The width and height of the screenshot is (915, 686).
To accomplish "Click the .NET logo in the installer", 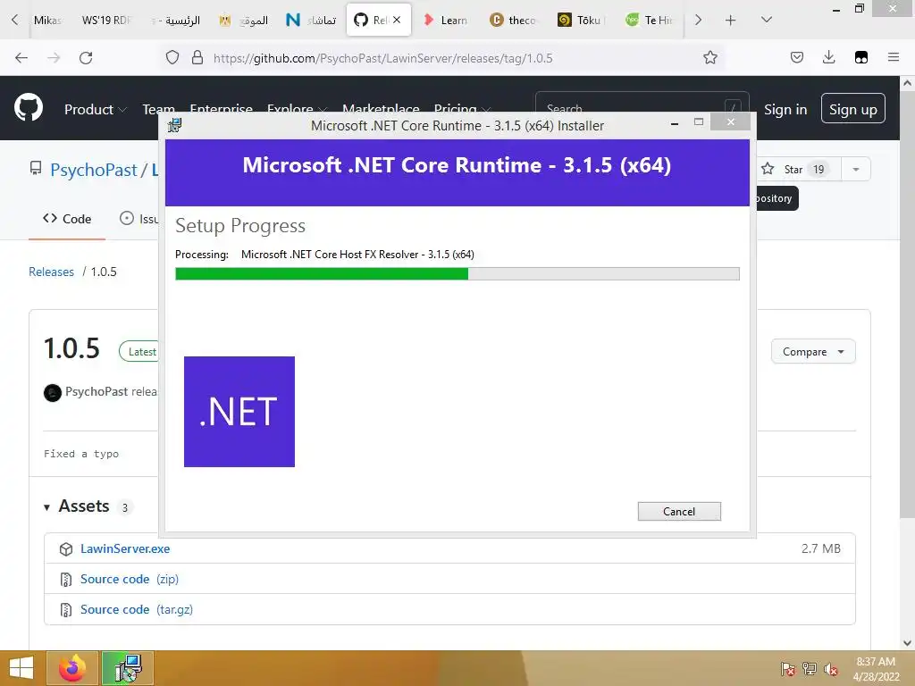I will point(239,412).
